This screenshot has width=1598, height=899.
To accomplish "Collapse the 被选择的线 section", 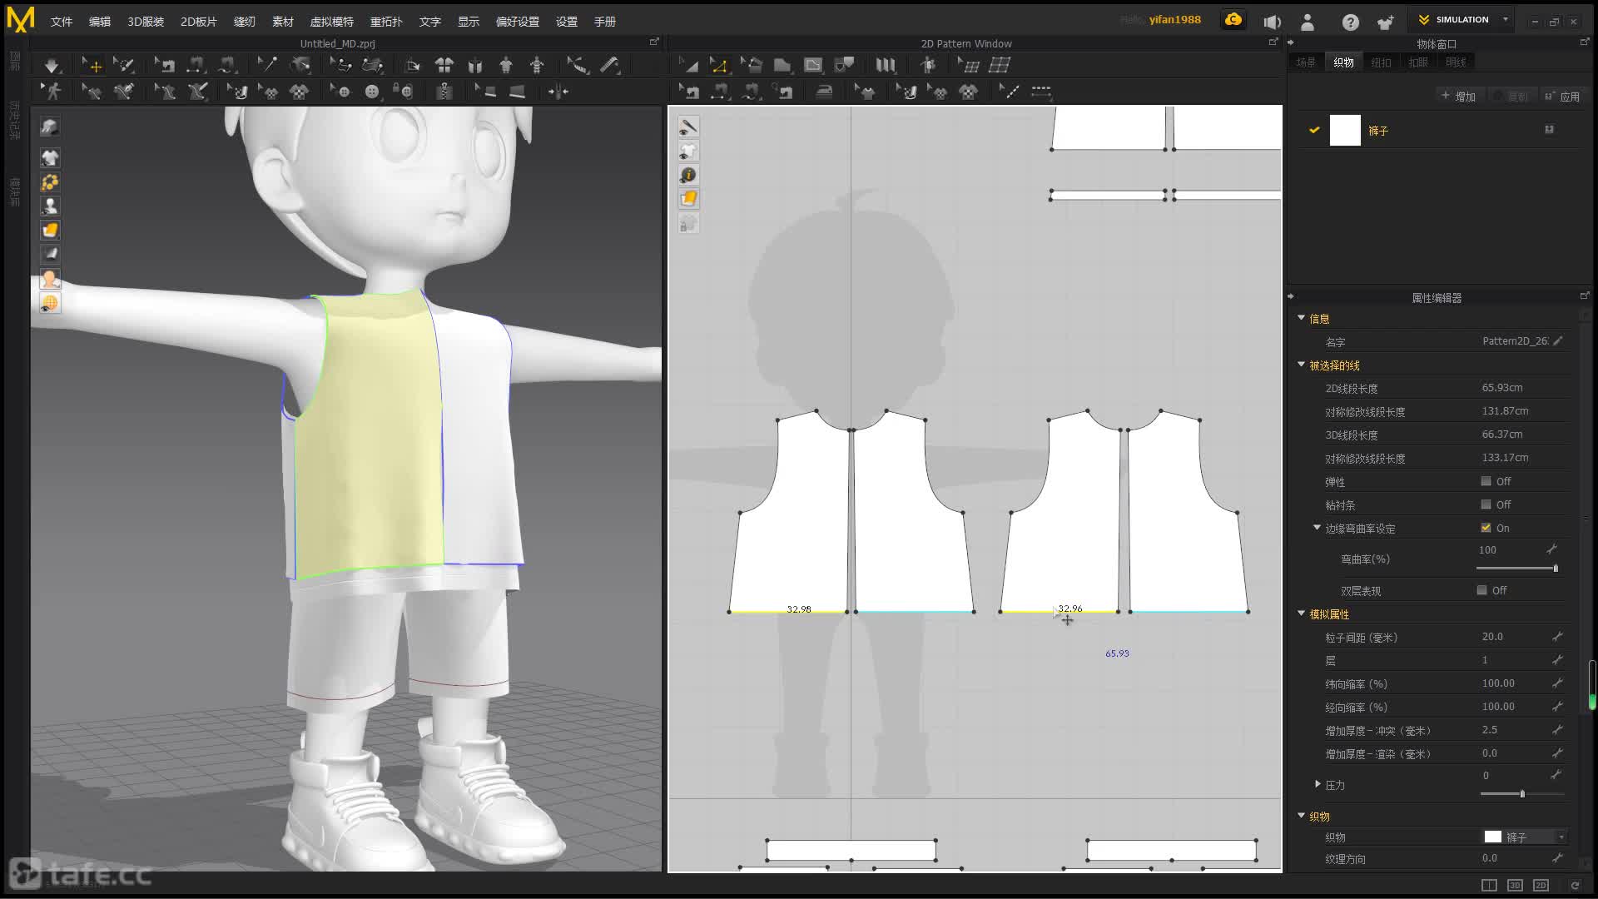I will [x=1301, y=365].
